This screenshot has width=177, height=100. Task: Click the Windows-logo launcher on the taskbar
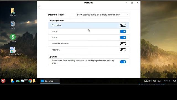22,81
